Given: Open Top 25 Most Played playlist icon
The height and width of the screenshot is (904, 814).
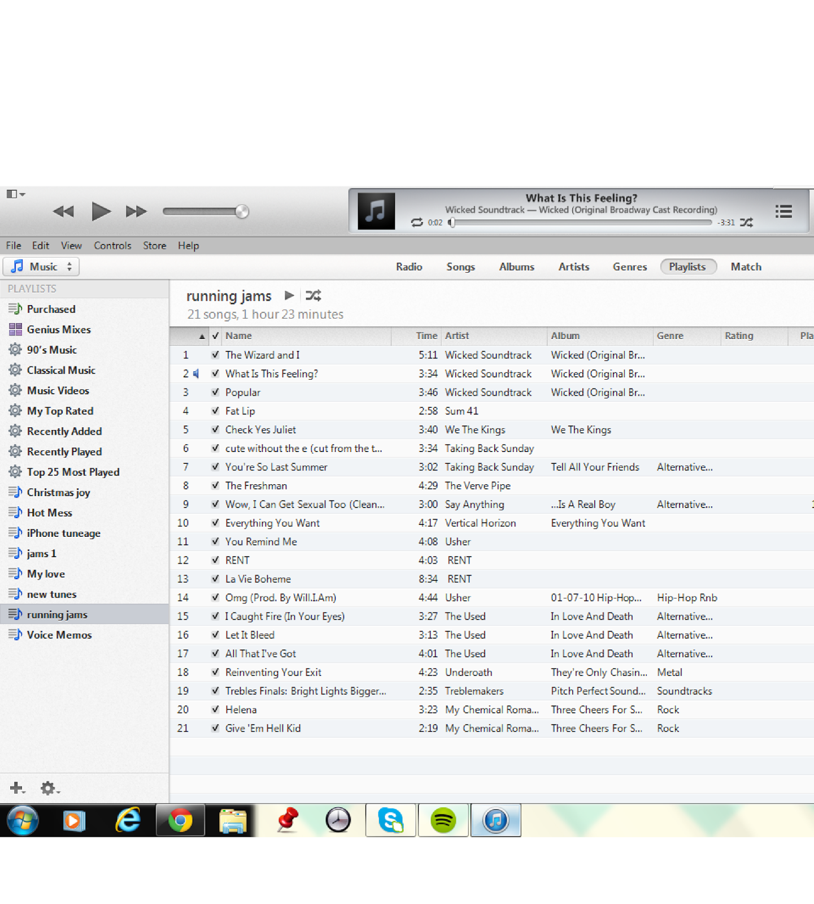Looking at the screenshot, I should pos(15,472).
